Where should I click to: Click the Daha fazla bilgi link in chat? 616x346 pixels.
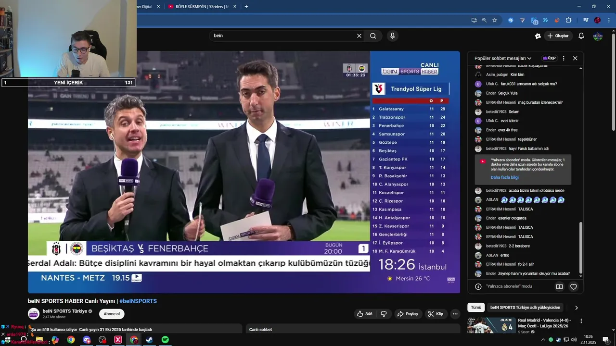click(x=504, y=177)
